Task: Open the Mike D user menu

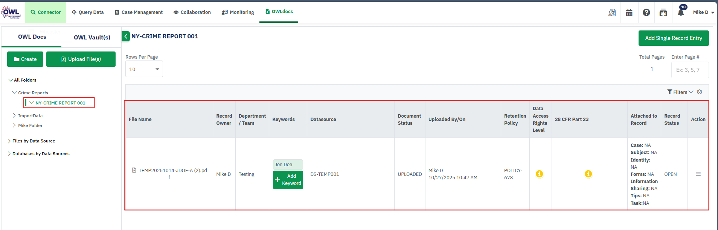Action: coord(703,12)
